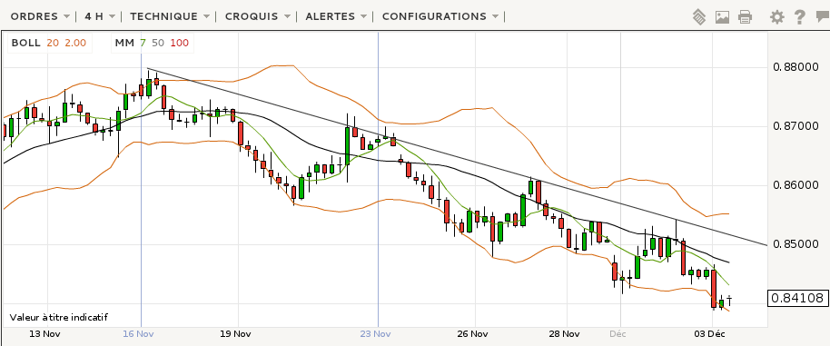Click the 19 Nov date label
Screen dimensions: 830x346
(x=235, y=334)
